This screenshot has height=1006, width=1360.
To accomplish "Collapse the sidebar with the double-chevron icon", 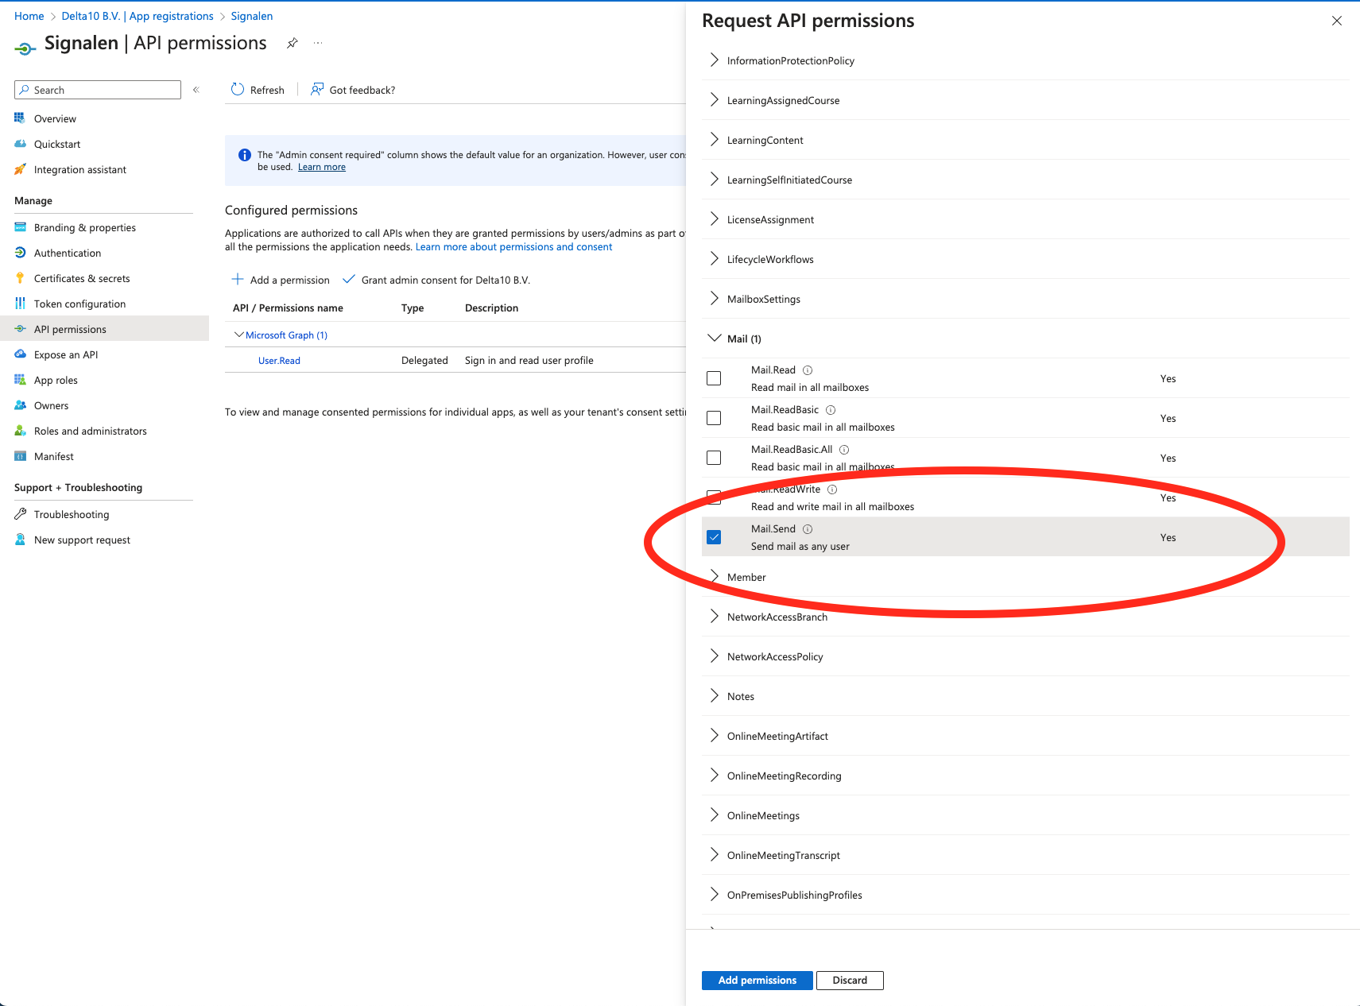I will (x=196, y=90).
